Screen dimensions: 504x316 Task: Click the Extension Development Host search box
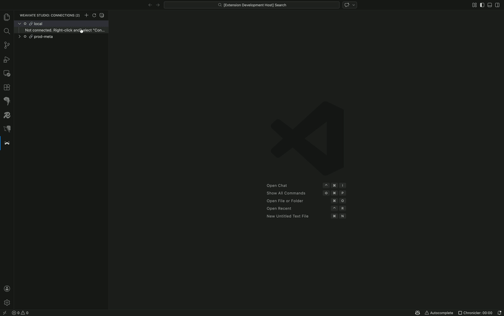pyautogui.click(x=251, y=5)
